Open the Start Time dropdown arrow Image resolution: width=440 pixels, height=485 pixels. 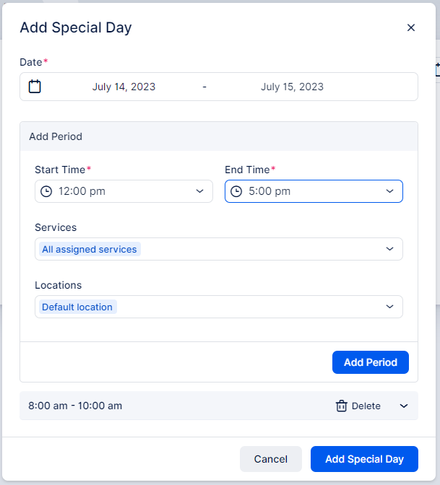[x=200, y=191]
